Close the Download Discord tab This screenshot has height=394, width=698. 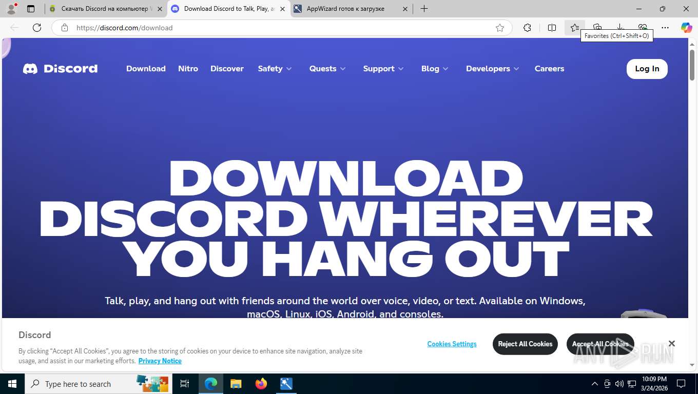click(x=282, y=9)
